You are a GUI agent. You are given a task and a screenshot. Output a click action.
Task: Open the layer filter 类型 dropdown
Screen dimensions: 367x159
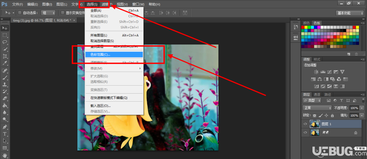[x=312, y=101]
